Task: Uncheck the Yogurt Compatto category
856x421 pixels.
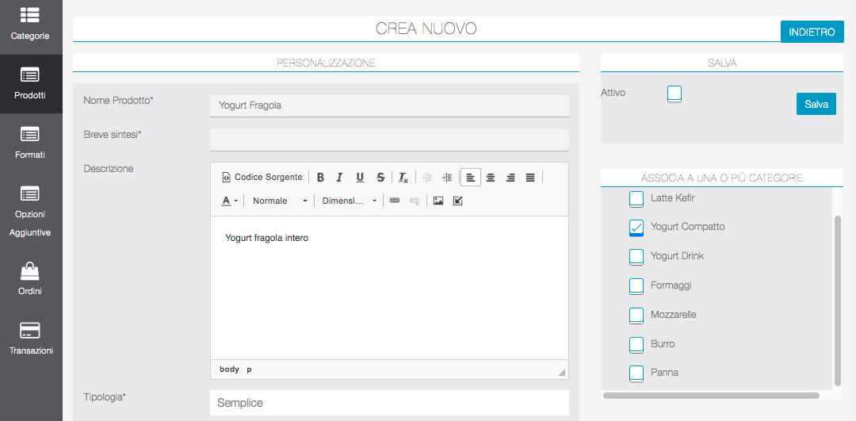Action: [x=636, y=228]
